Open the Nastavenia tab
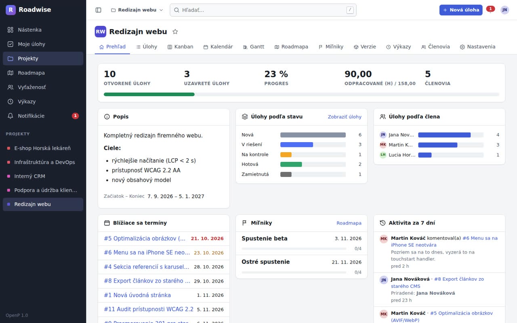The image size is (517, 323). 477,47
